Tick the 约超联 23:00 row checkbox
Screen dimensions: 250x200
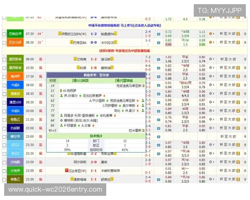coord(4,128)
